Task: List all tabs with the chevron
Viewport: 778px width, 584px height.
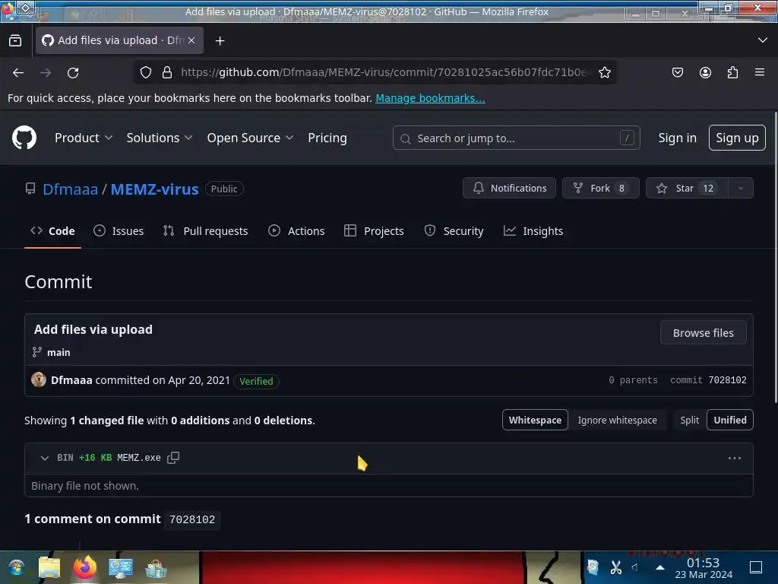Action: pos(763,40)
